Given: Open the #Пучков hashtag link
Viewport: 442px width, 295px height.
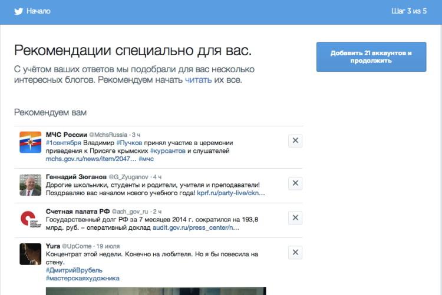Looking at the screenshot, I should click(128, 143).
